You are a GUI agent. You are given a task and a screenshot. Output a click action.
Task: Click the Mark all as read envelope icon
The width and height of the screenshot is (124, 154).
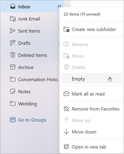click(x=66, y=94)
